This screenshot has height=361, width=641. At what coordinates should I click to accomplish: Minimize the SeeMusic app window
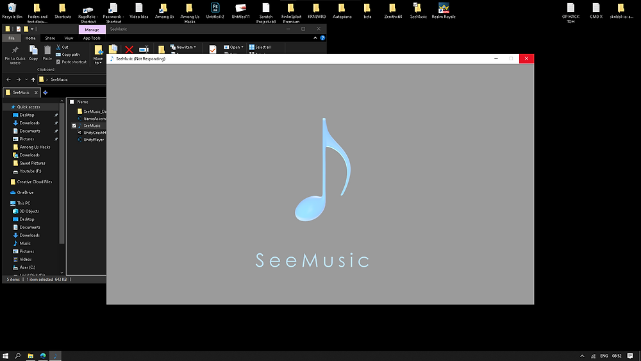click(x=496, y=58)
